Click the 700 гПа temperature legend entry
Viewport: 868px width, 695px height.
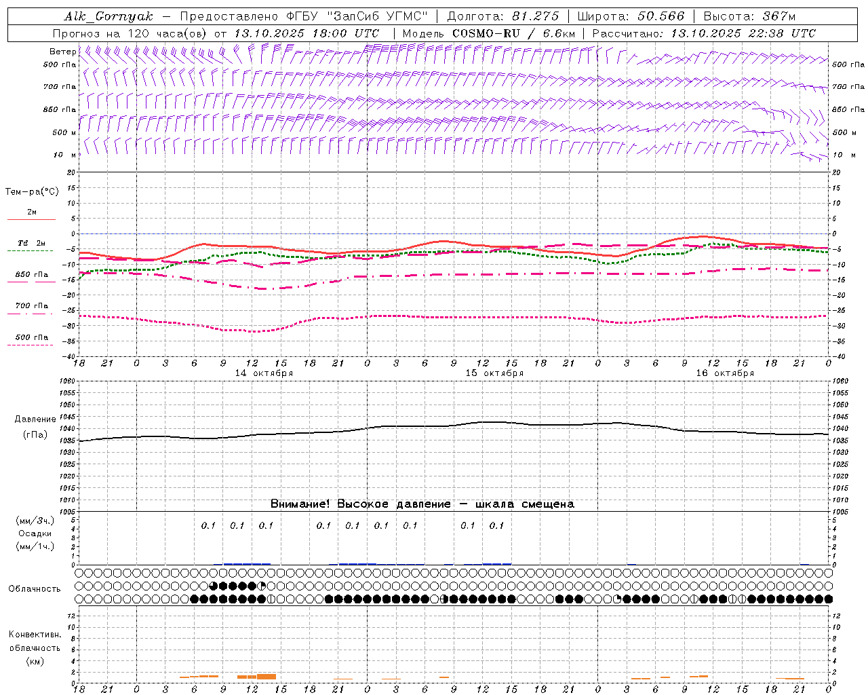pyautogui.click(x=31, y=306)
